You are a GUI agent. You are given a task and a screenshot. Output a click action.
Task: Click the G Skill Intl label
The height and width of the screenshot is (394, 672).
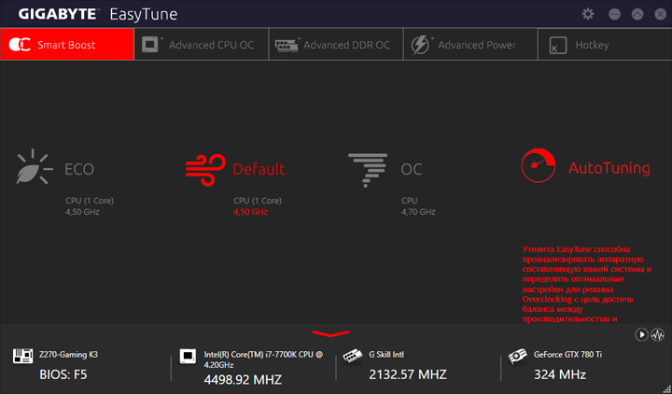386,355
